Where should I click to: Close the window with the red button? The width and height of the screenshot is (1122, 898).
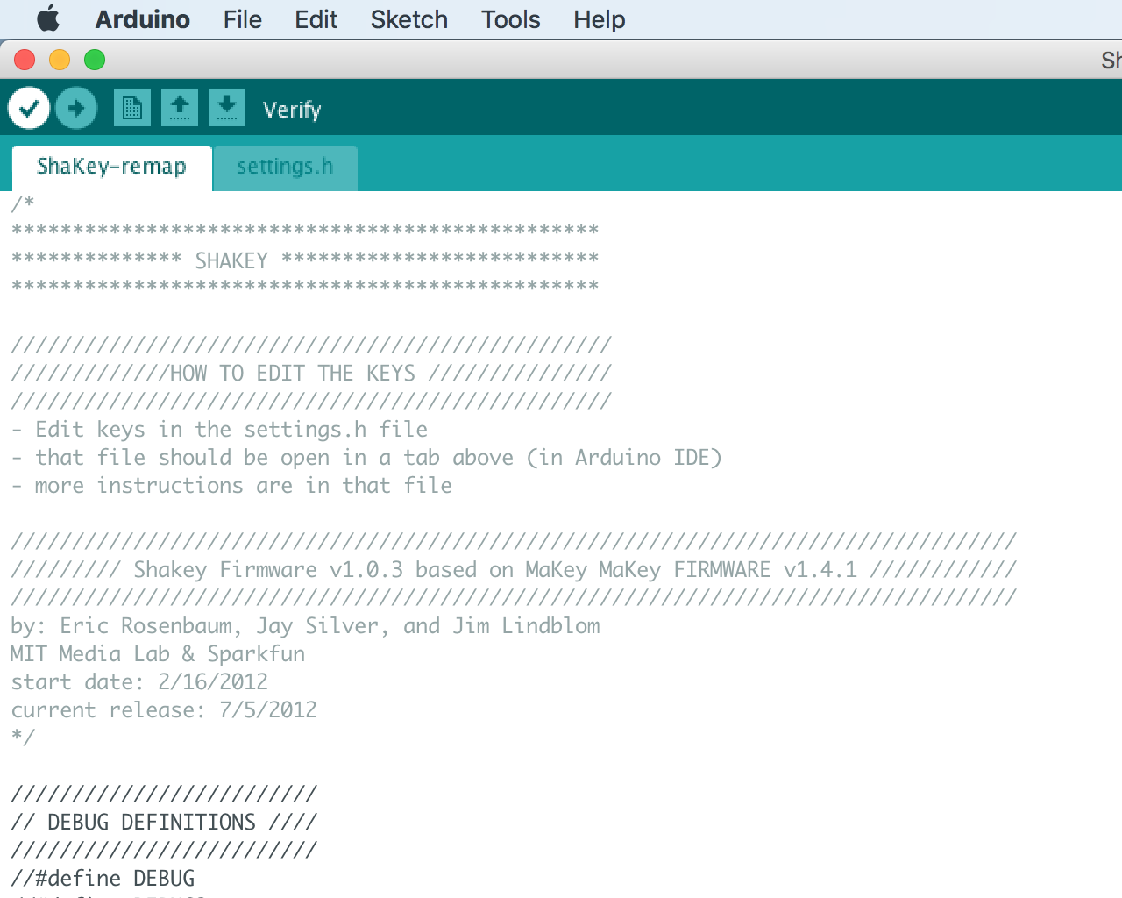pos(25,60)
